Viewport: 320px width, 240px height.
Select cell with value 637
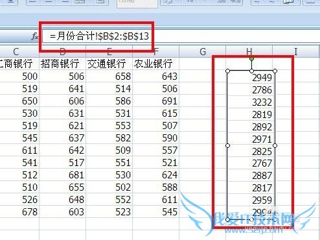(63, 138)
